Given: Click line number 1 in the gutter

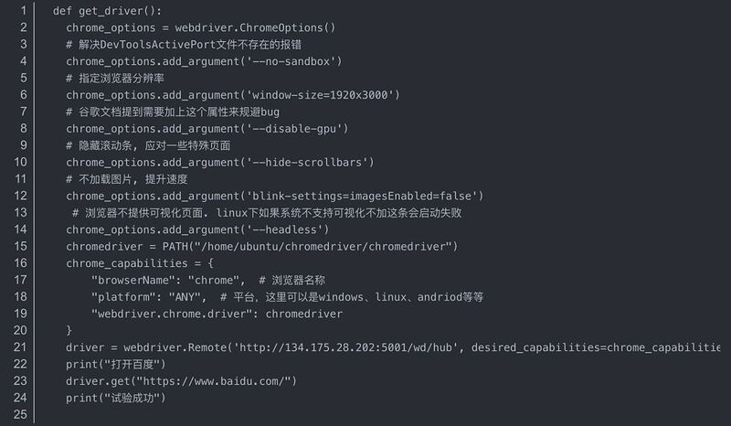Looking at the screenshot, I should click(24, 10).
